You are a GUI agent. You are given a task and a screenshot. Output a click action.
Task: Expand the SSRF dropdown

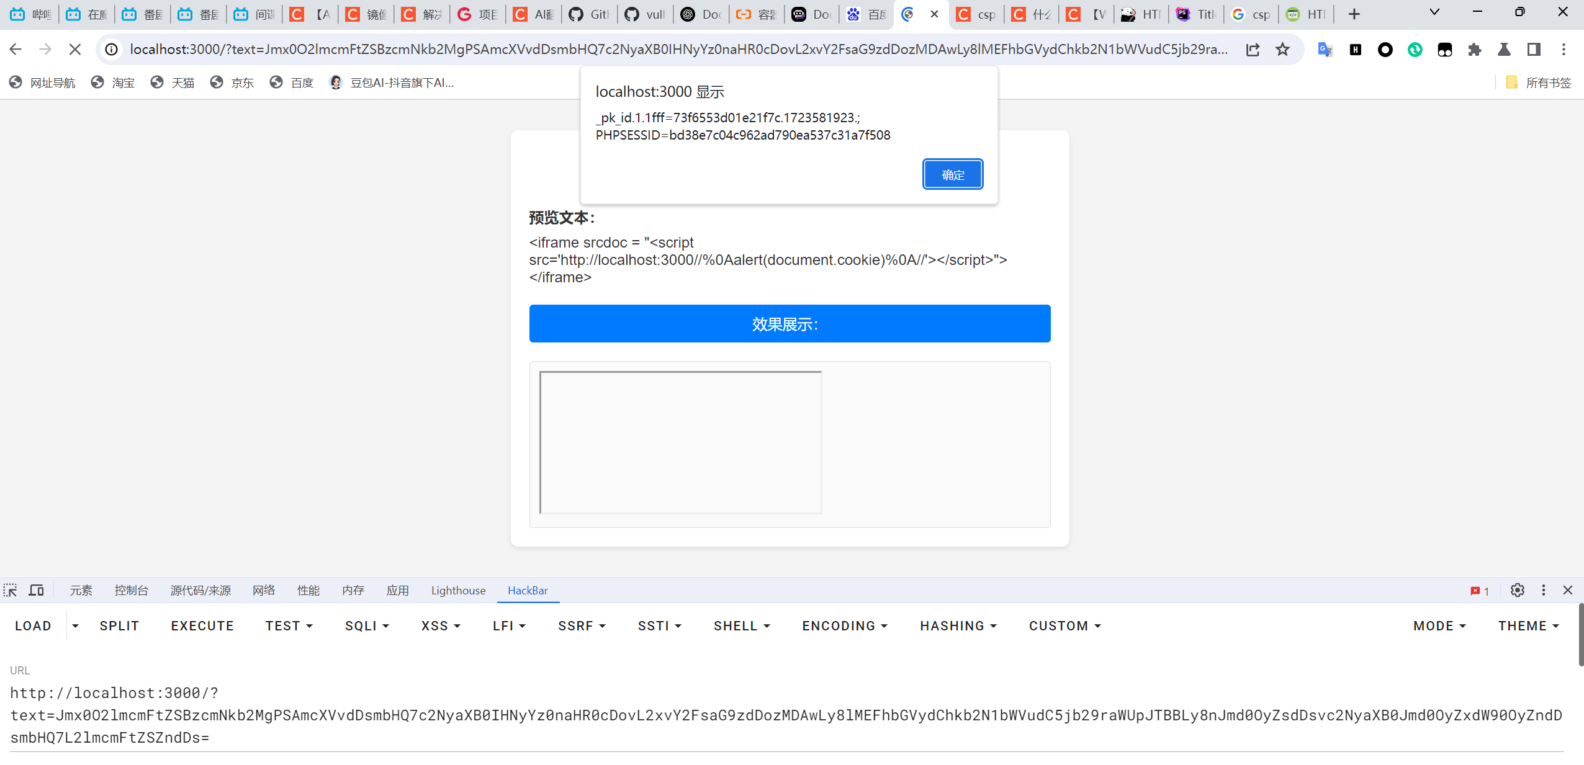[x=582, y=626]
